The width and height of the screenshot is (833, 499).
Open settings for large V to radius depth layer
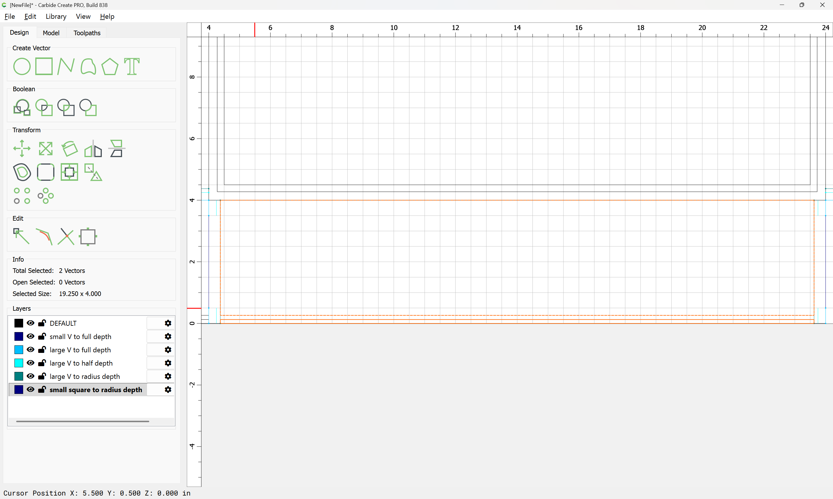click(x=168, y=376)
